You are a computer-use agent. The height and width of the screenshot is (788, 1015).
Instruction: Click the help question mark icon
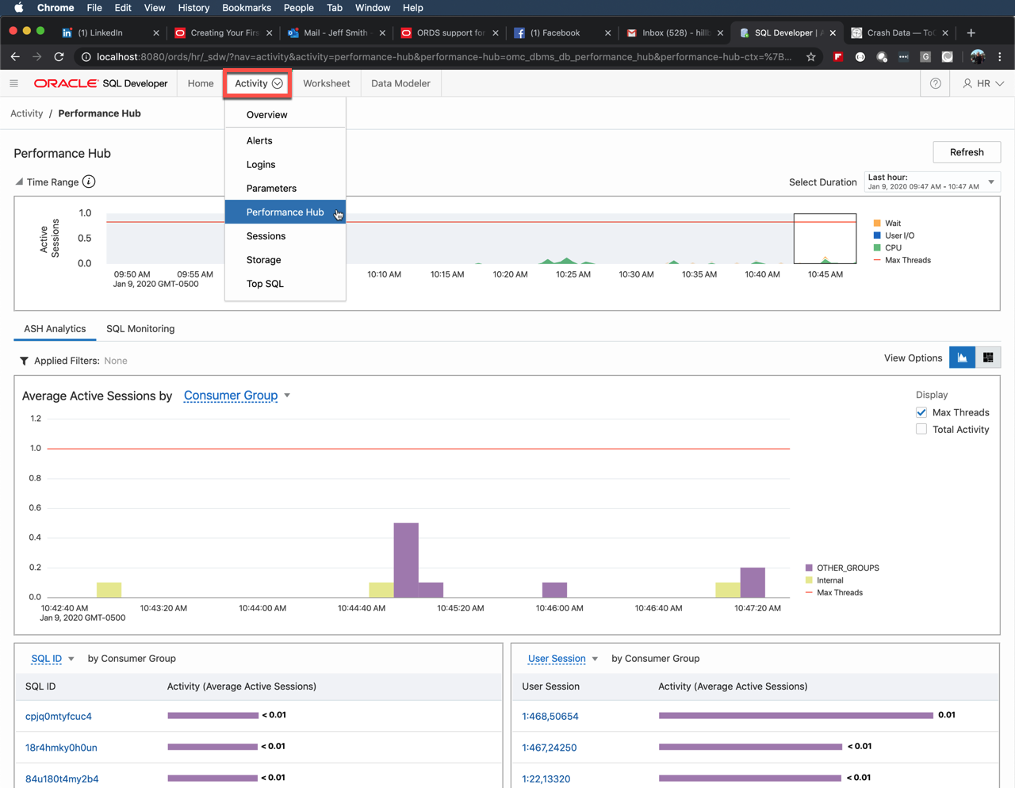(x=936, y=83)
